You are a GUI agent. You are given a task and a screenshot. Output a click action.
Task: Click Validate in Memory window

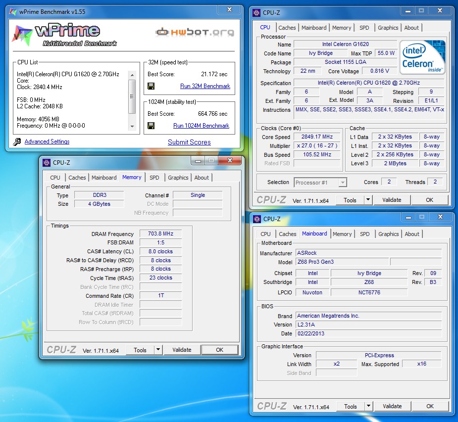click(x=182, y=350)
